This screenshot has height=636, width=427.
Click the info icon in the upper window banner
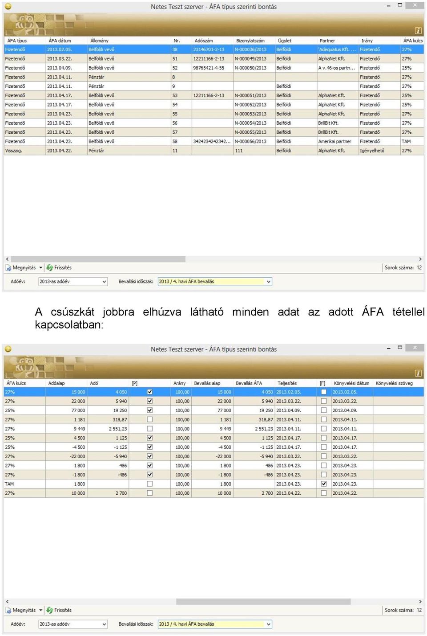[418, 31]
